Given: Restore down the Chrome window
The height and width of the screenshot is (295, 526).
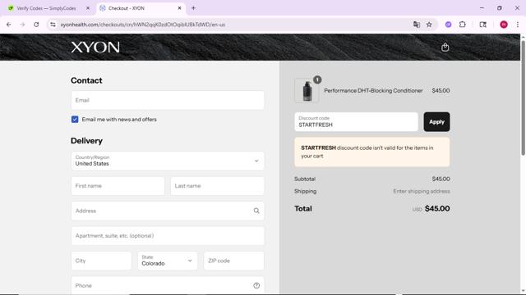Looking at the screenshot, I should pos(499,8).
